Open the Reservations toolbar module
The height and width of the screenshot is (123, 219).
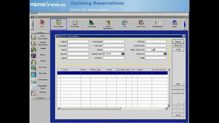(x=59, y=24)
